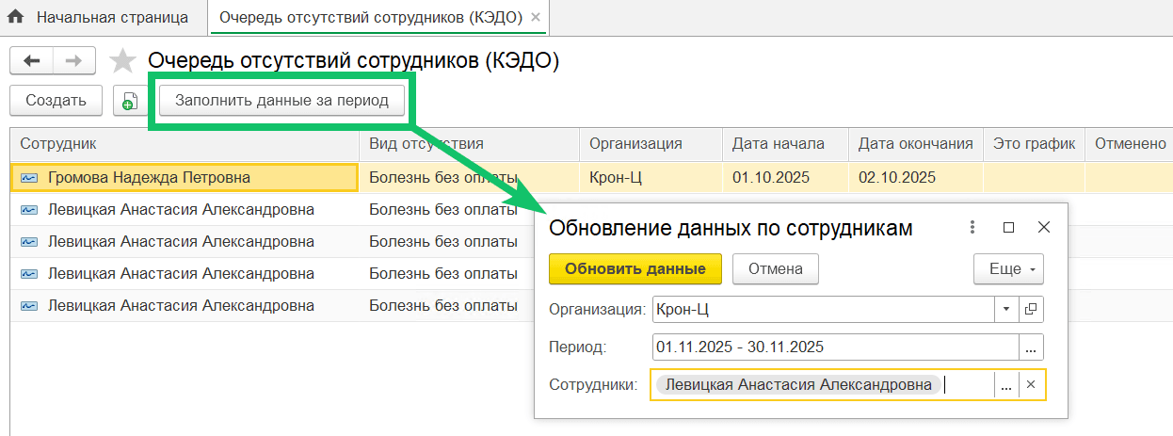Expand the Организация dropdown arrow
This screenshot has width=1173, height=436.
pos(1005,309)
